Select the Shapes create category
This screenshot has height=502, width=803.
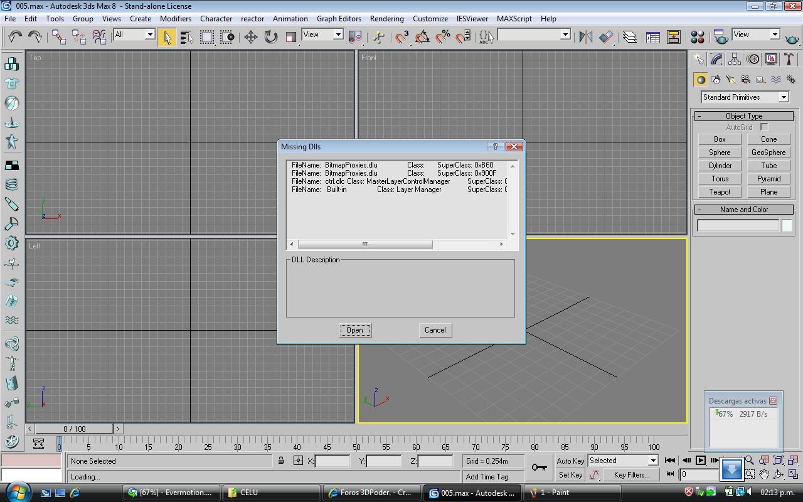click(716, 80)
